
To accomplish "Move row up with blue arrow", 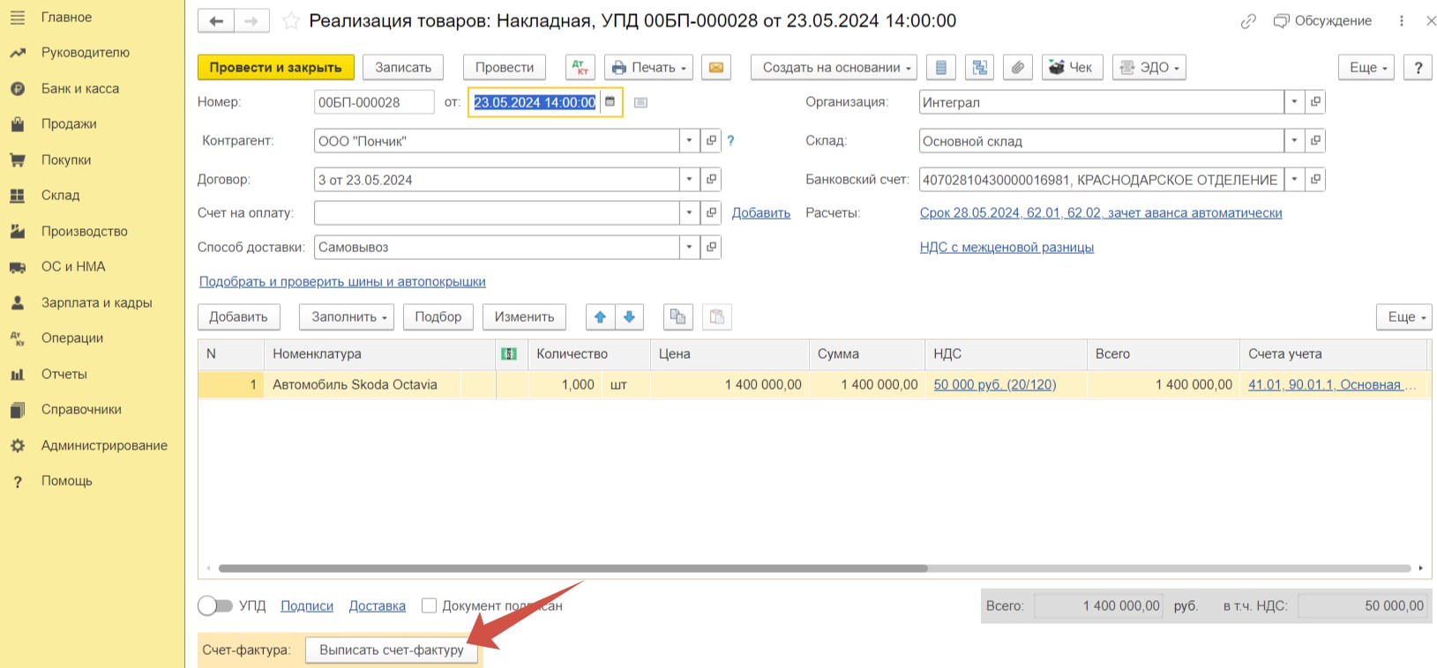I will click(600, 316).
